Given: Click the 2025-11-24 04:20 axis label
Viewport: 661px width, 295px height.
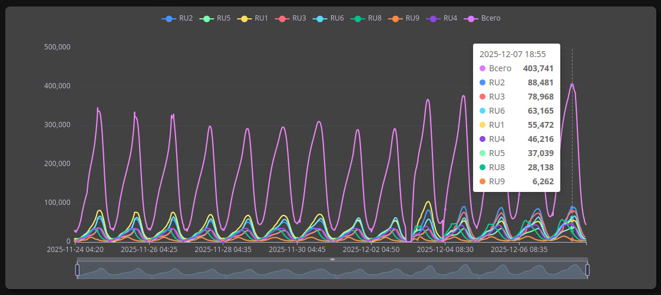Looking at the screenshot, I should pyautogui.click(x=75, y=250).
